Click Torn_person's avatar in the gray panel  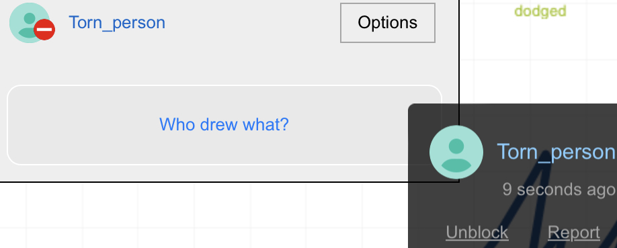coord(30,23)
